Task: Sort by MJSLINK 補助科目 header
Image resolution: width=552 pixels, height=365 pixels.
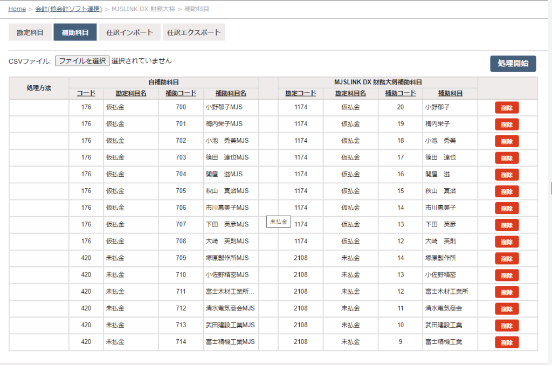Action: coord(450,93)
